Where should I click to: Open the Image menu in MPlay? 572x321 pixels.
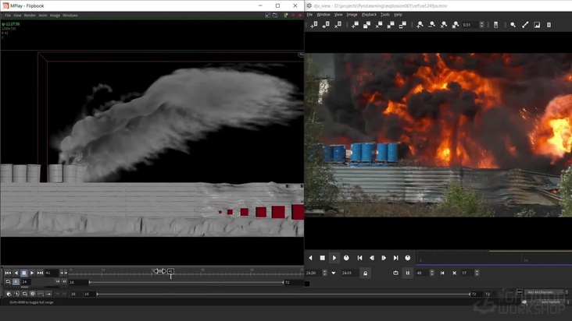(55, 16)
